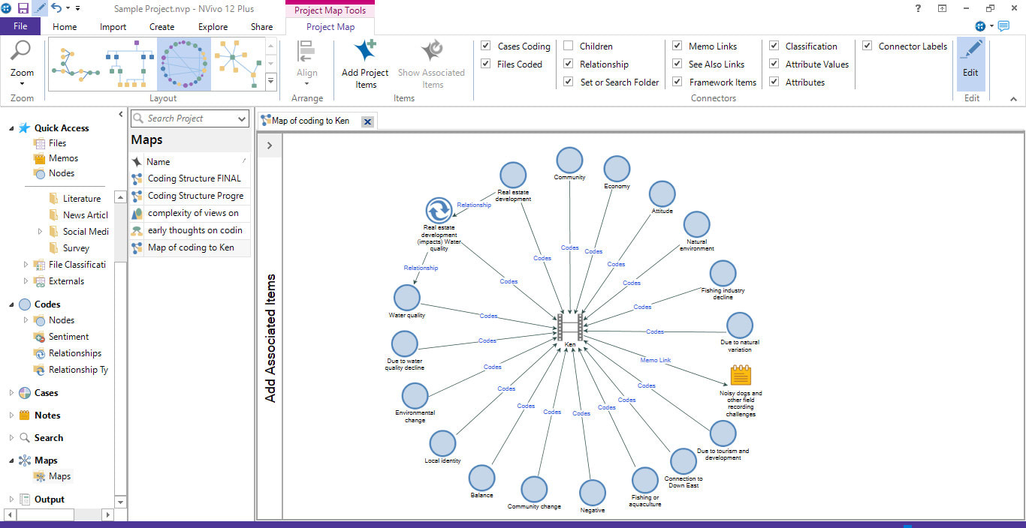Uncheck Files Coded checkbox
This screenshot has width=1026, height=528.
point(486,64)
